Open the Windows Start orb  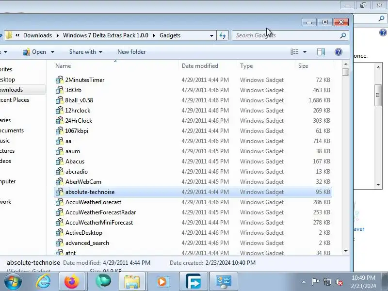pos(13,281)
